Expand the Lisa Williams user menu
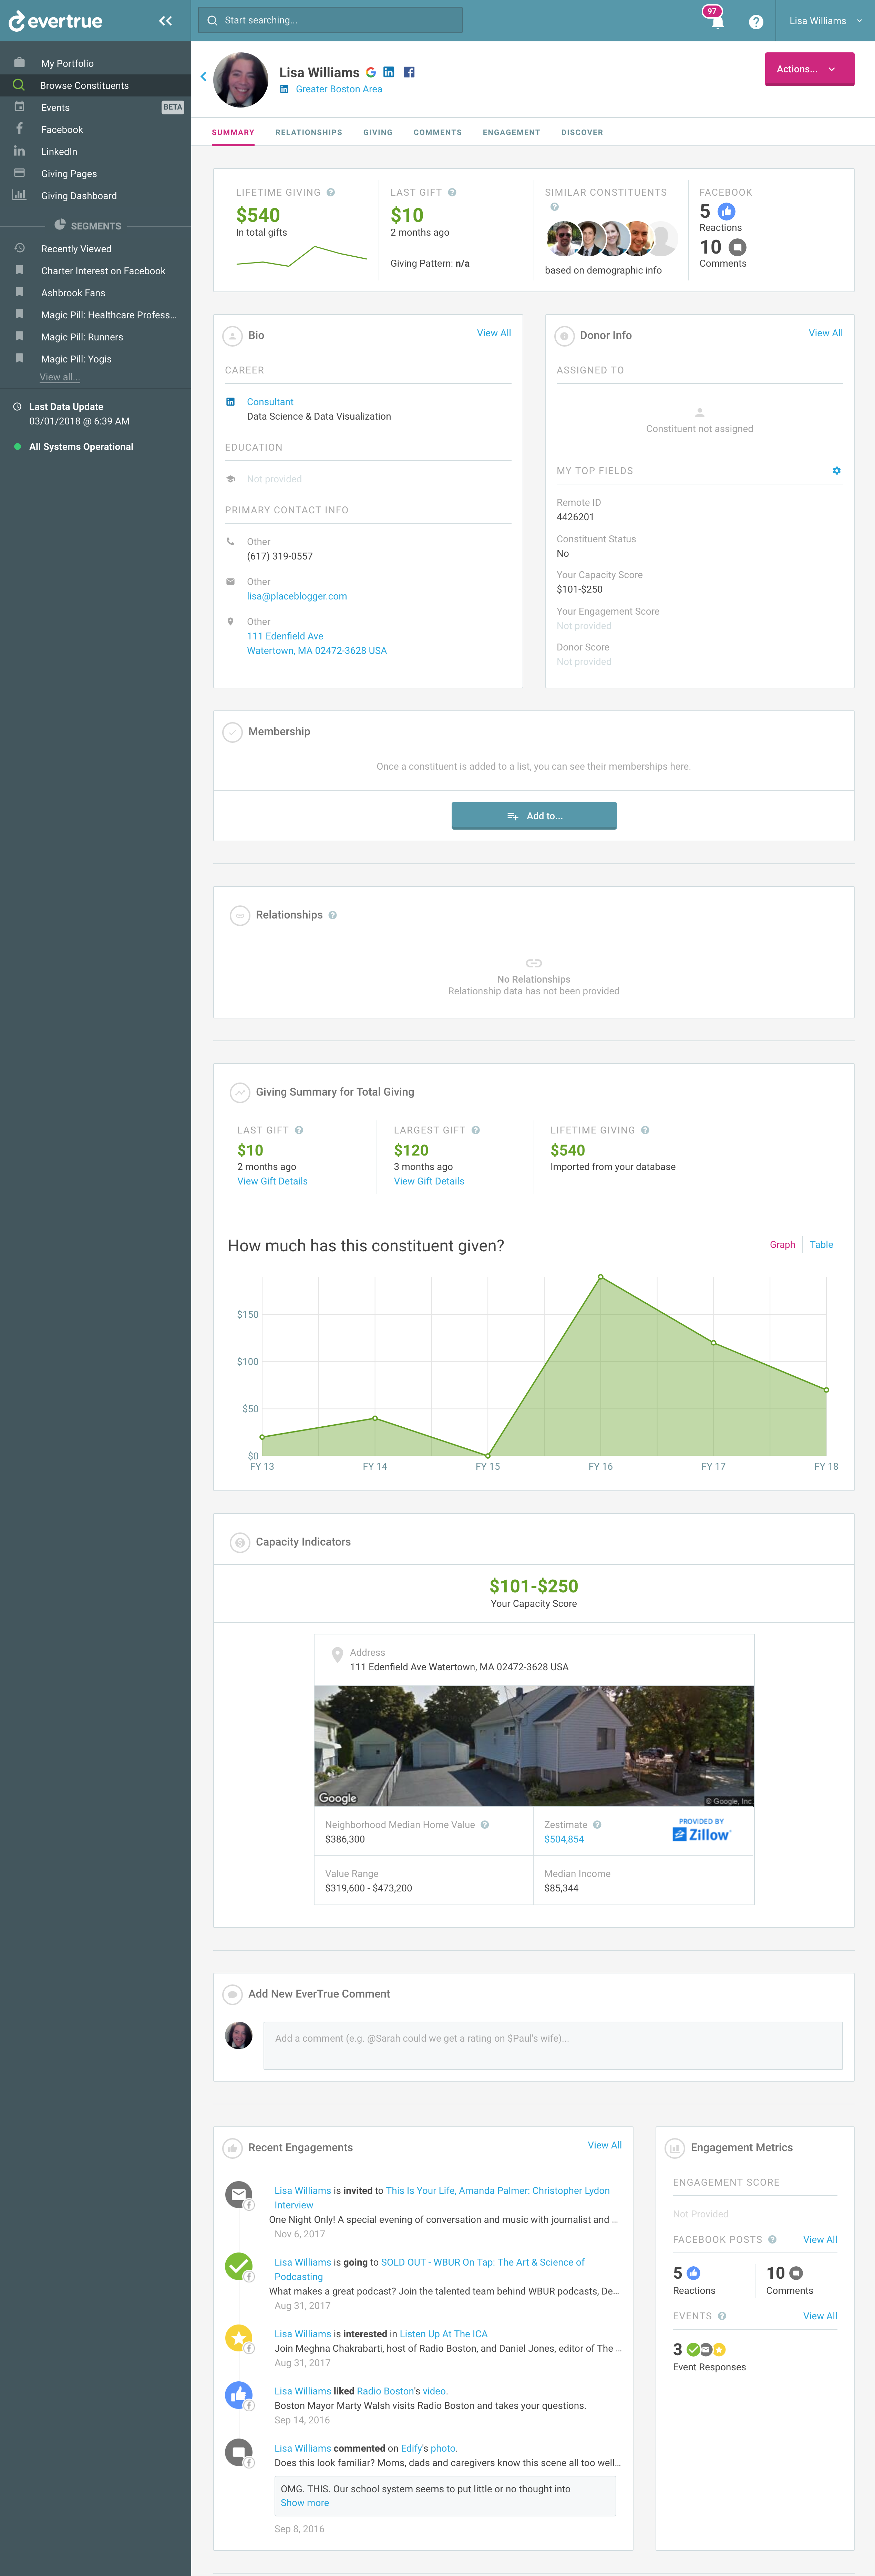Image resolution: width=875 pixels, height=2576 pixels. [x=825, y=20]
